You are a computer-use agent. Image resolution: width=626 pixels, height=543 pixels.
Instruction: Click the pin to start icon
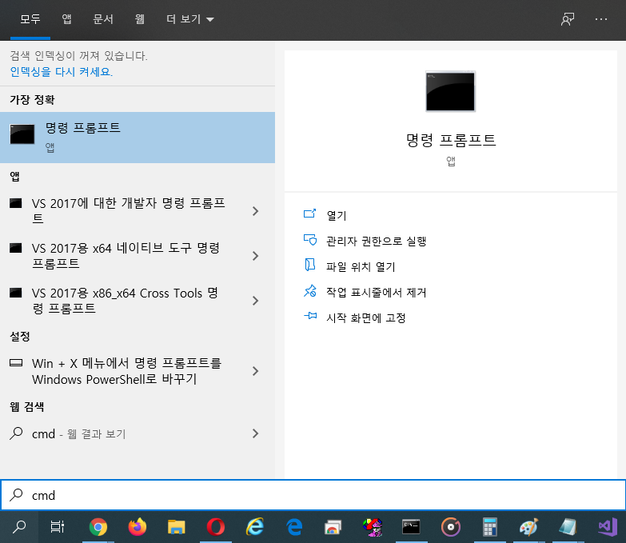[x=310, y=316]
